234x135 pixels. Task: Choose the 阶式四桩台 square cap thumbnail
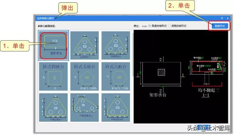[x=53, y=76]
